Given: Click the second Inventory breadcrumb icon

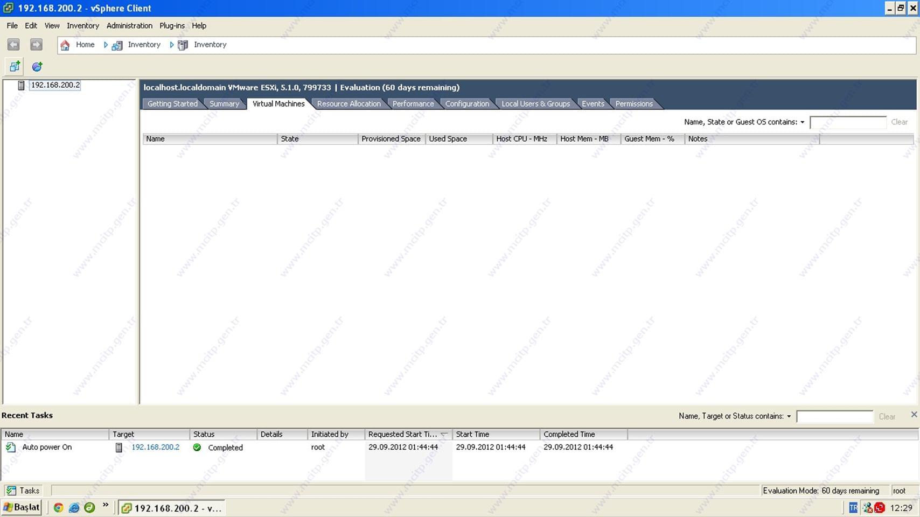Looking at the screenshot, I should (183, 45).
